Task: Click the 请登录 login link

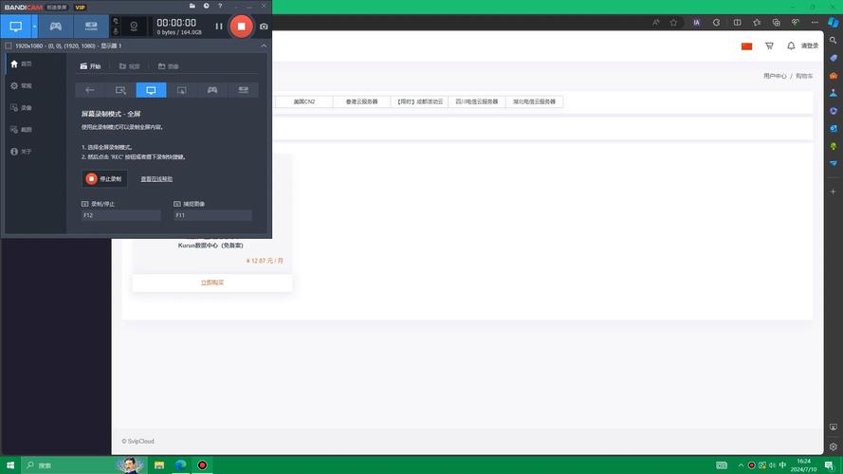Action: 810,46
